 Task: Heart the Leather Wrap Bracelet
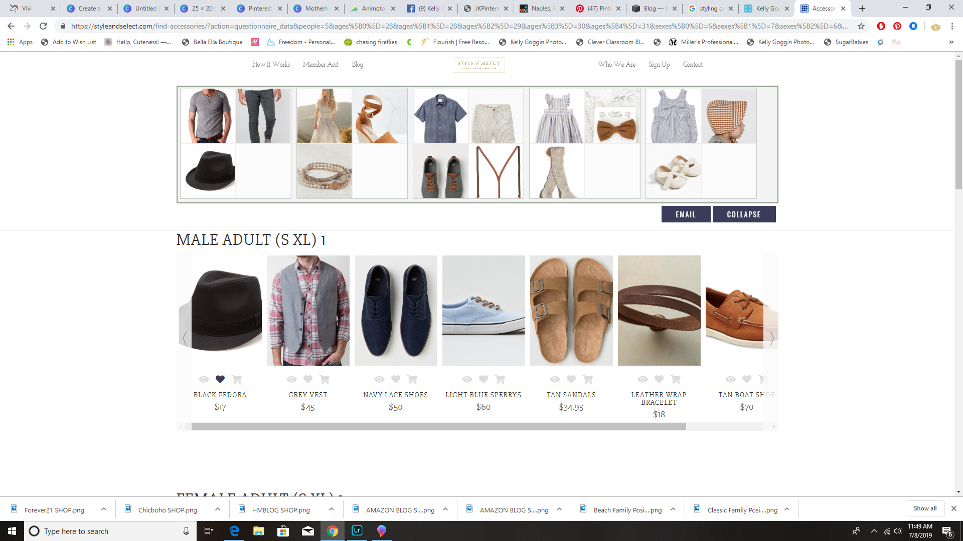click(659, 379)
